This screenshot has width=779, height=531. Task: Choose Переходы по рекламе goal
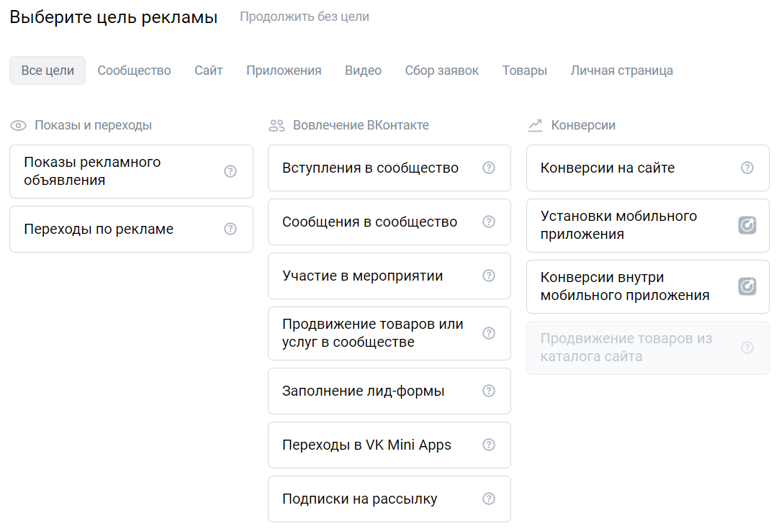[x=131, y=230]
